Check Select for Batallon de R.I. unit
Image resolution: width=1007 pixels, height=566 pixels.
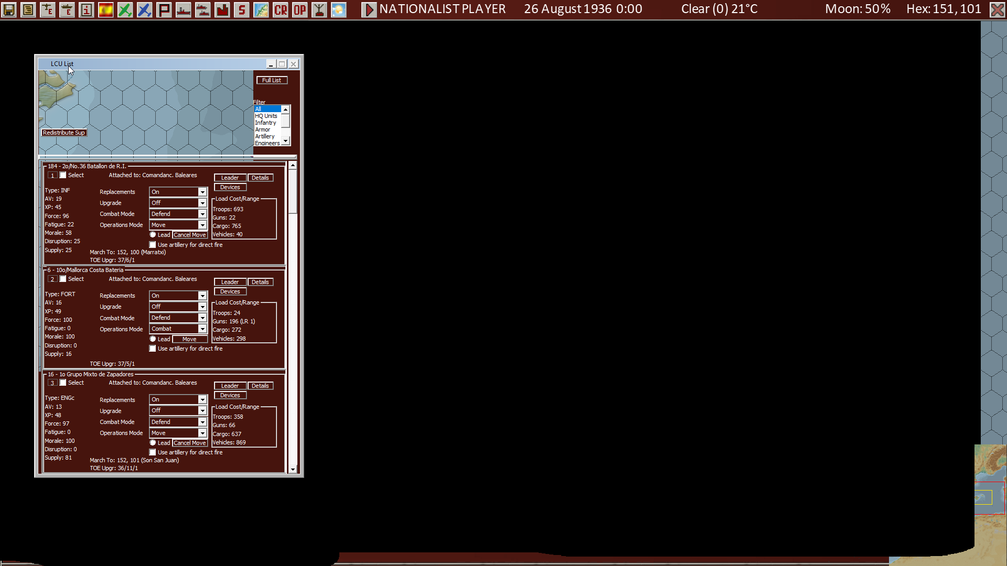point(63,175)
